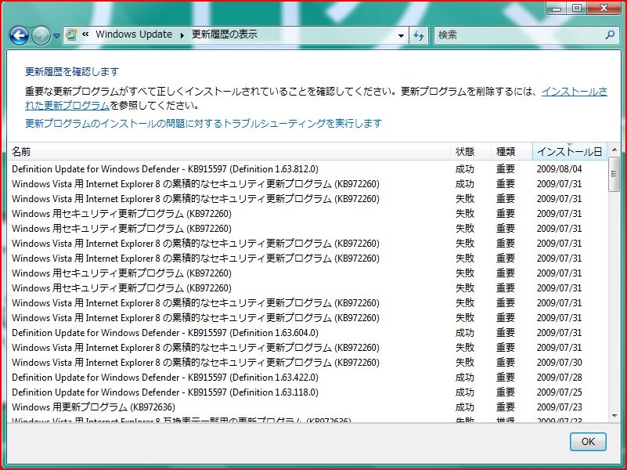Screen dimensions: 627x470
Task: Select Definition 1.63.812.0 Defender update row
Action: [x=307, y=168]
